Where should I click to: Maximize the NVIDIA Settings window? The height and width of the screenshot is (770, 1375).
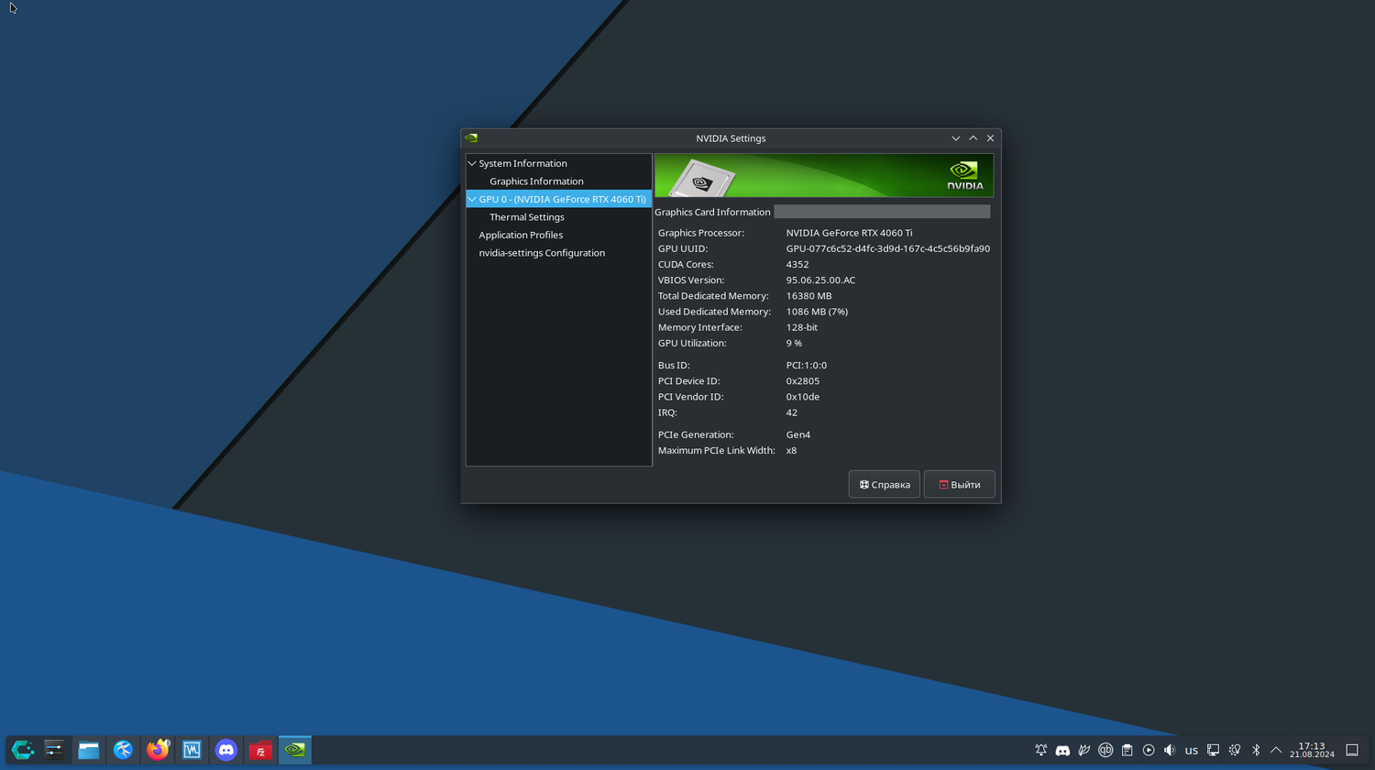(x=973, y=138)
